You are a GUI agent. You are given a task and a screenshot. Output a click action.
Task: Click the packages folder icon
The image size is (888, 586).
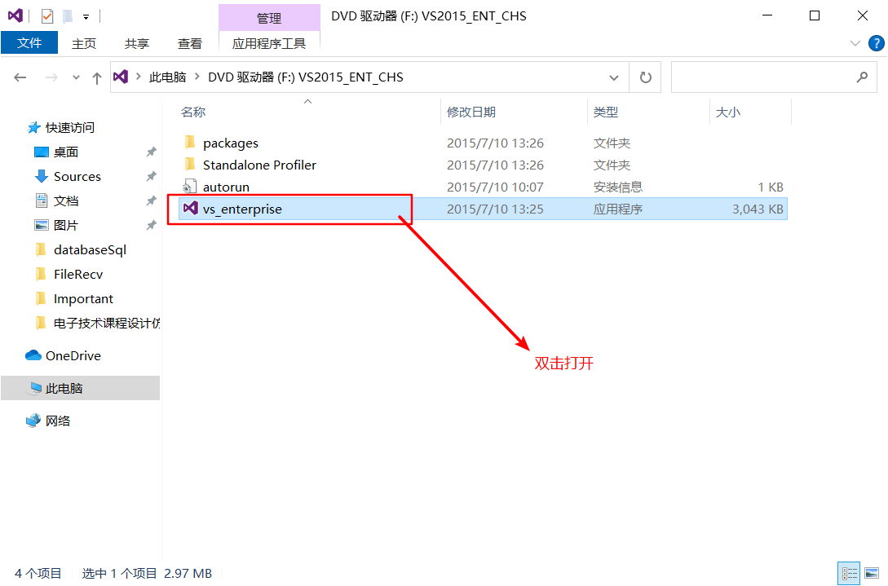pyautogui.click(x=190, y=142)
